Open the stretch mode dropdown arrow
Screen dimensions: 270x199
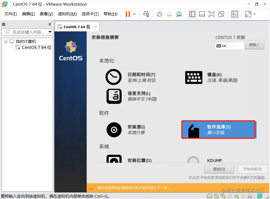(255, 14)
